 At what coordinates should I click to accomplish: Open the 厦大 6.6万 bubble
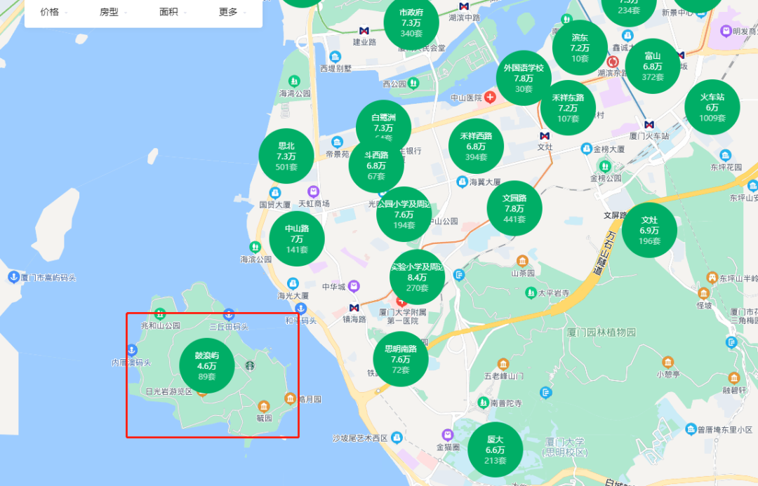[x=495, y=450]
